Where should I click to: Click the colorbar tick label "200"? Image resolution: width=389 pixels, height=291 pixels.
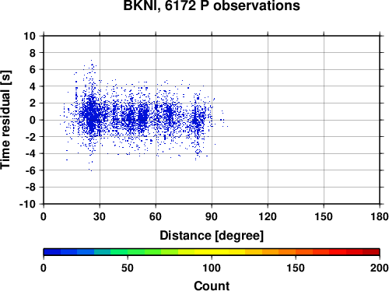point(380,268)
